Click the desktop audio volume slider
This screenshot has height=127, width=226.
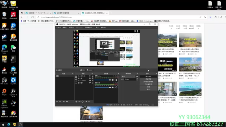(x=103, y=87)
